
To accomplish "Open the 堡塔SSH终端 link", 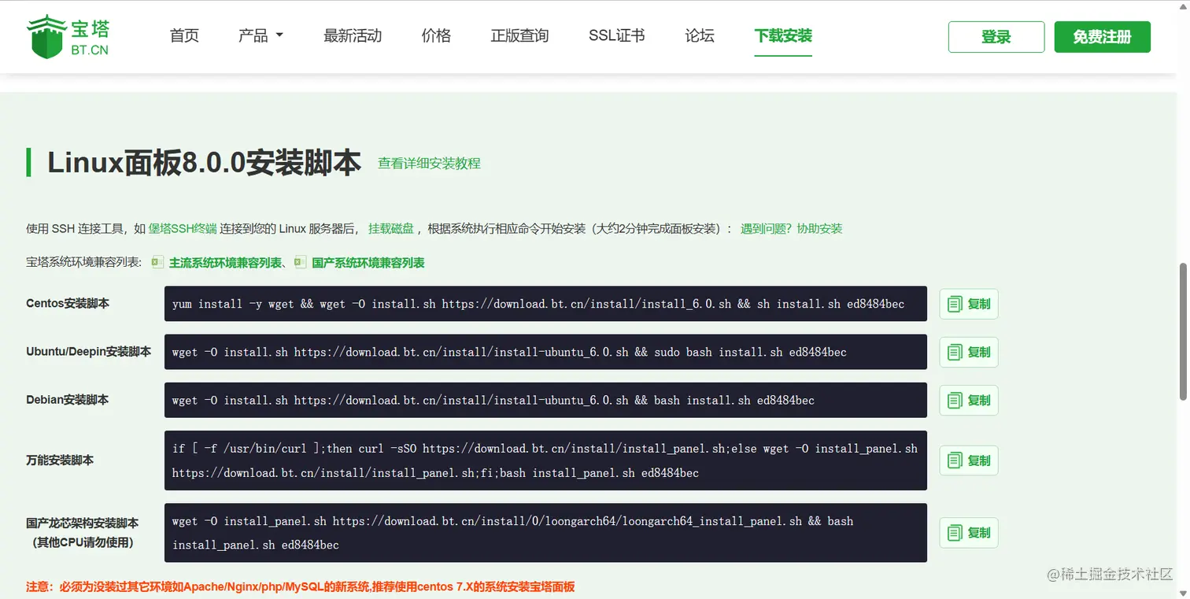I will [x=183, y=228].
